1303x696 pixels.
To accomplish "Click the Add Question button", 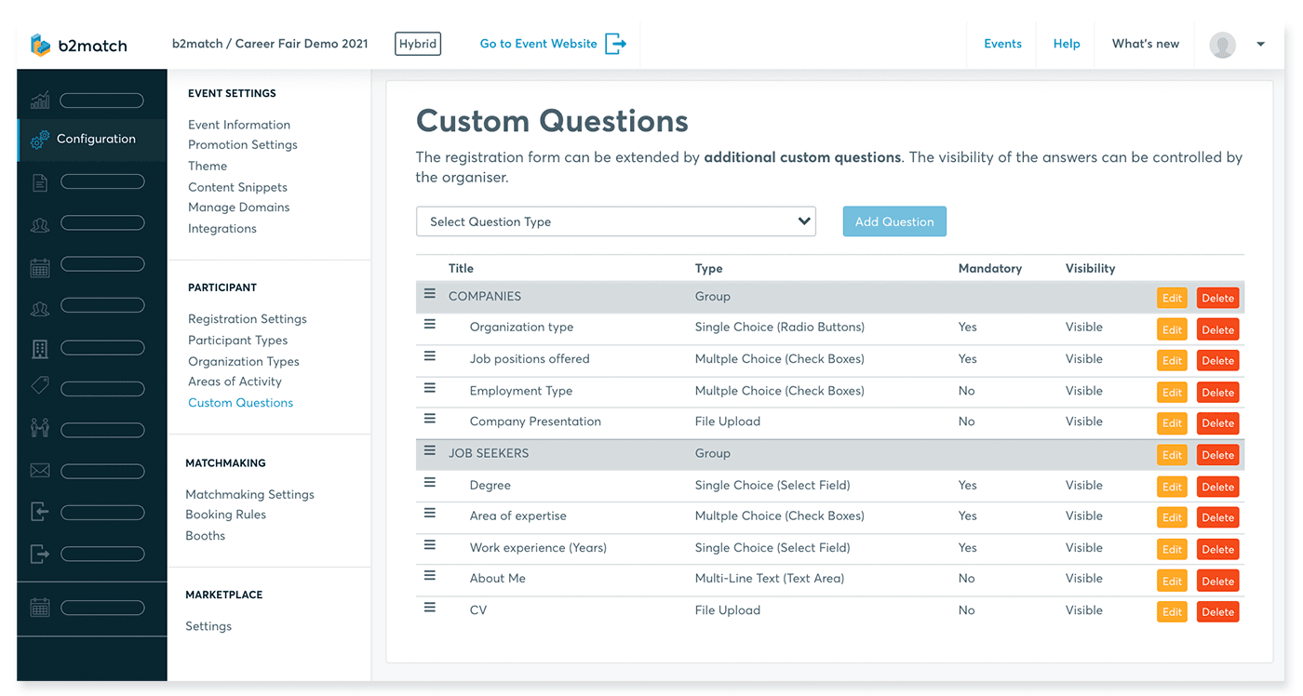I will point(893,221).
